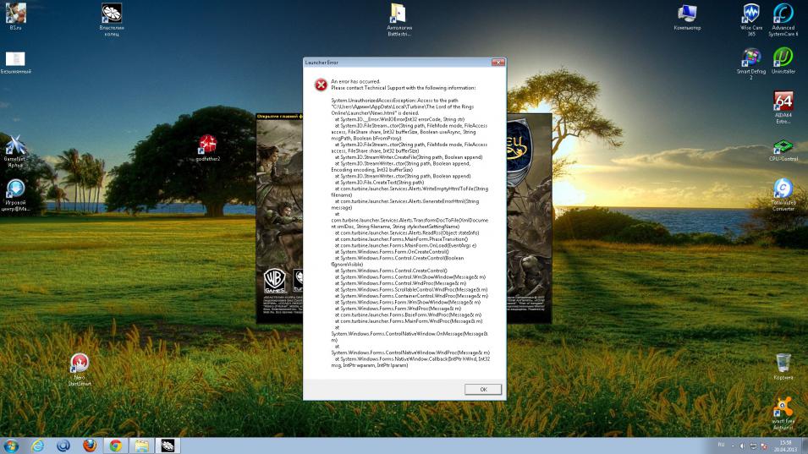Launch the Uninstaller desktop shortcut
This screenshot has height=454, width=808.
[x=783, y=61]
